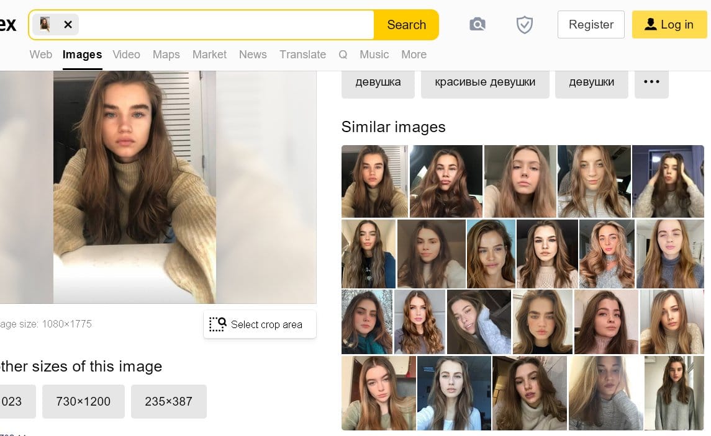Select the девушка tag button

pyautogui.click(x=378, y=82)
